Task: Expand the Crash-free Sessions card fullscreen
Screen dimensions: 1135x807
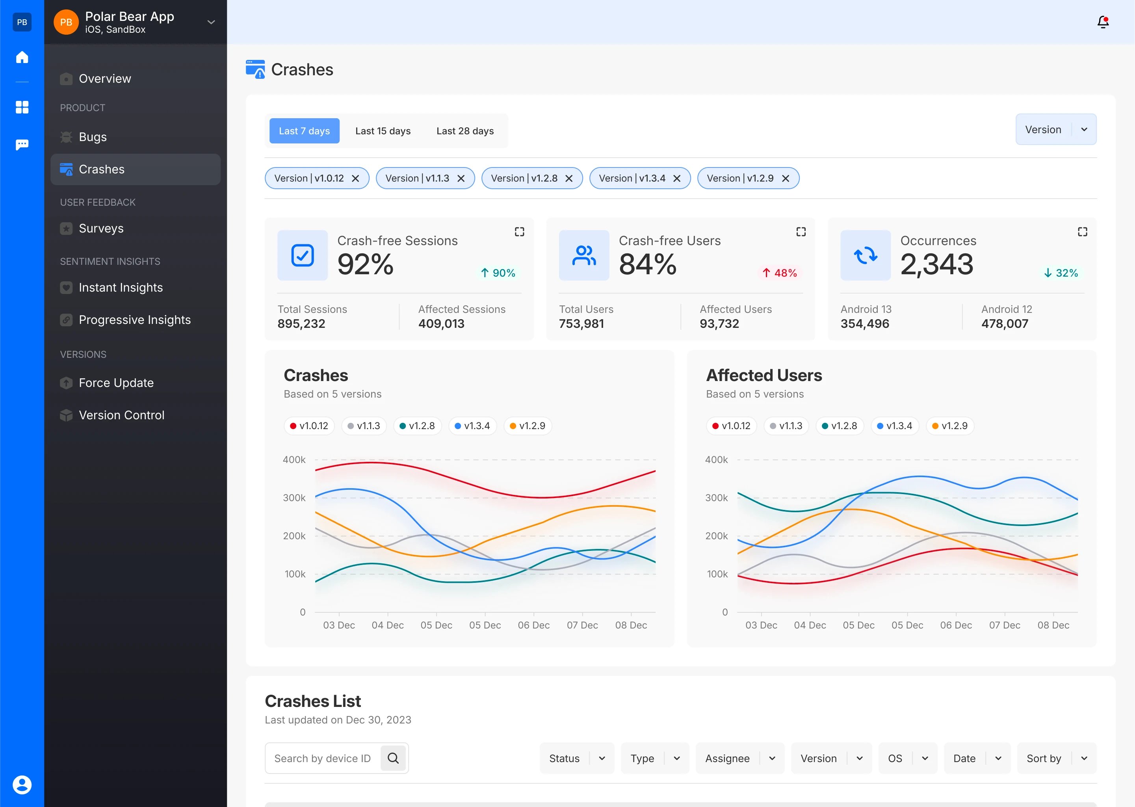Action: coord(519,232)
